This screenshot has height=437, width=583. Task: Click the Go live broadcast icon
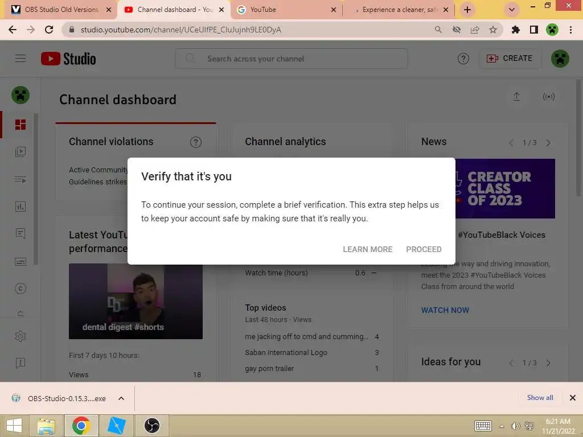click(x=548, y=97)
